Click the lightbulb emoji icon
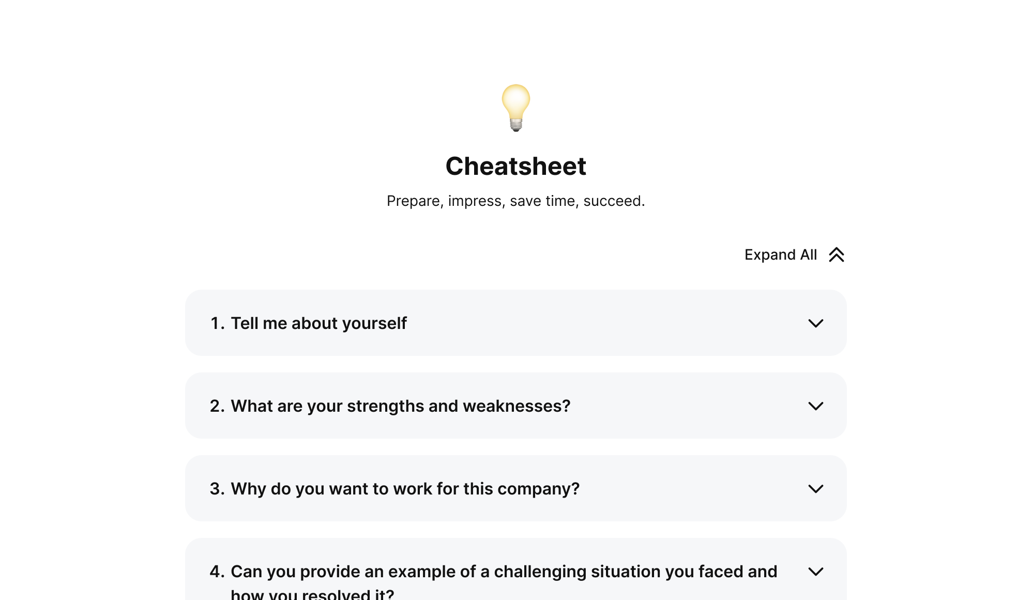 pos(516,108)
